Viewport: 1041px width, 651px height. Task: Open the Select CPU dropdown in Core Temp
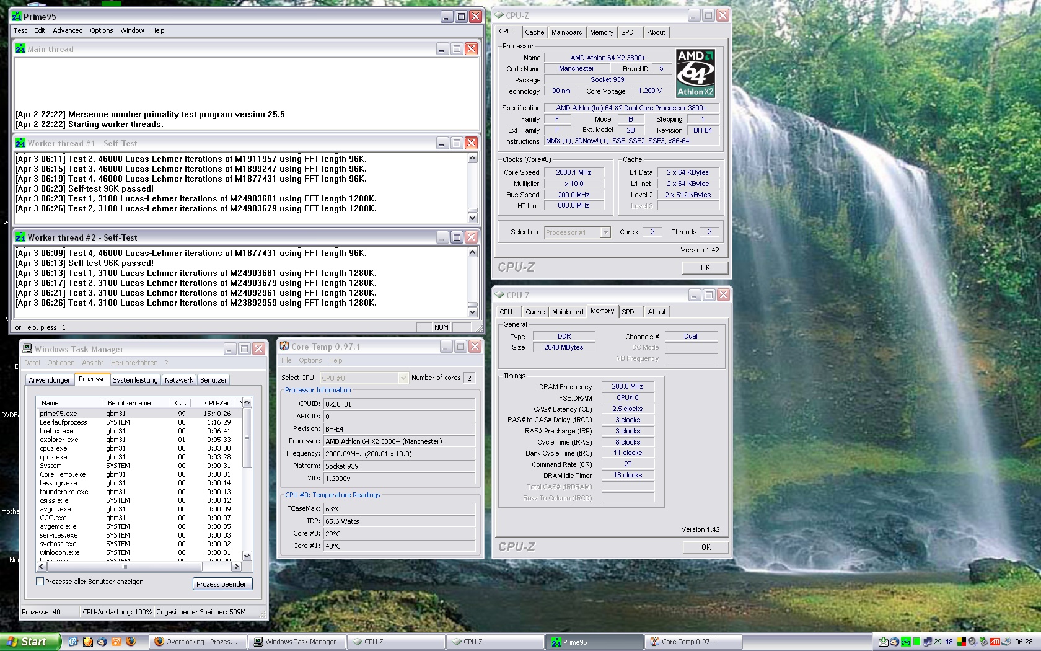coord(403,378)
